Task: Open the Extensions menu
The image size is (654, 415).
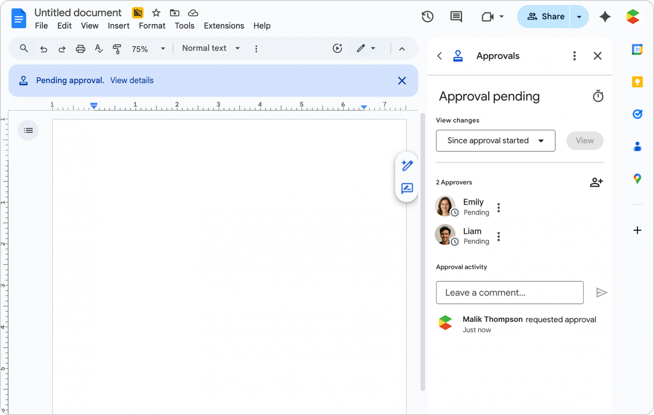Action: point(224,26)
